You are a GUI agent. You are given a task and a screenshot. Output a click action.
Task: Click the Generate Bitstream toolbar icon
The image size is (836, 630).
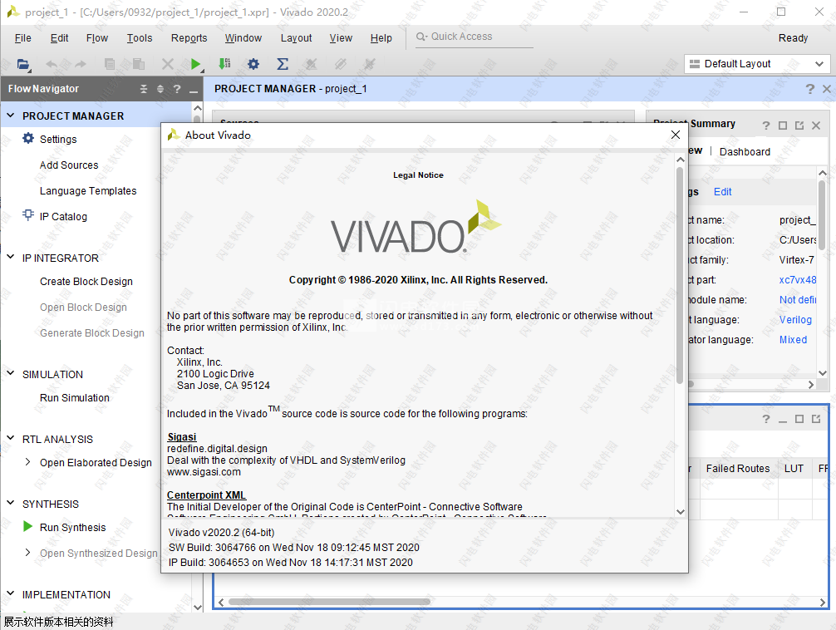pos(224,64)
